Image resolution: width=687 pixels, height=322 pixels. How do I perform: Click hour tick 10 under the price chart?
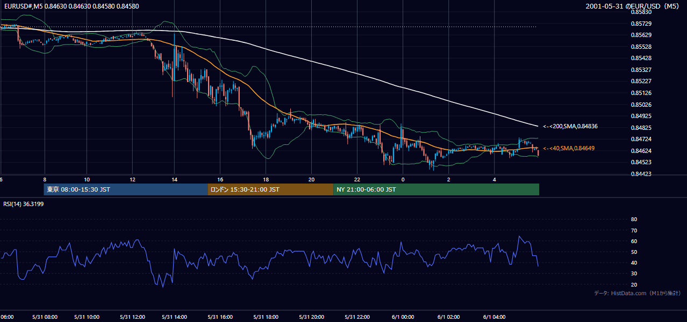click(x=87, y=179)
